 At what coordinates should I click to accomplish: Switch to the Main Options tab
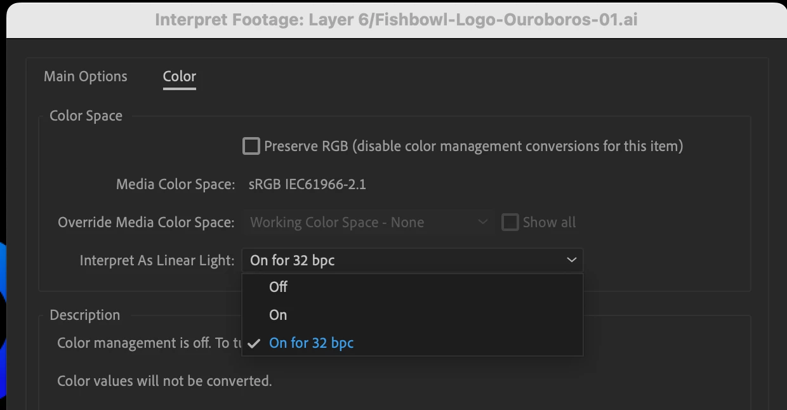pyautogui.click(x=85, y=77)
